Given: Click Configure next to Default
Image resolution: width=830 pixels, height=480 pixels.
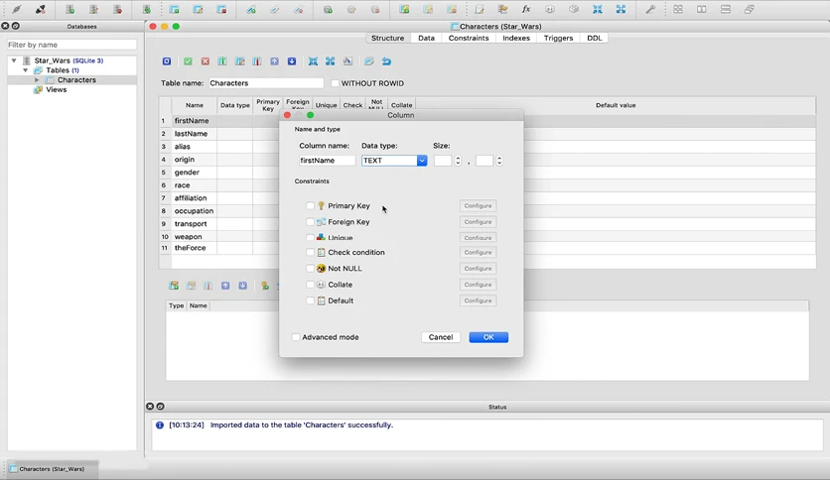Looking at the screenshot, I should click(478, 300).
